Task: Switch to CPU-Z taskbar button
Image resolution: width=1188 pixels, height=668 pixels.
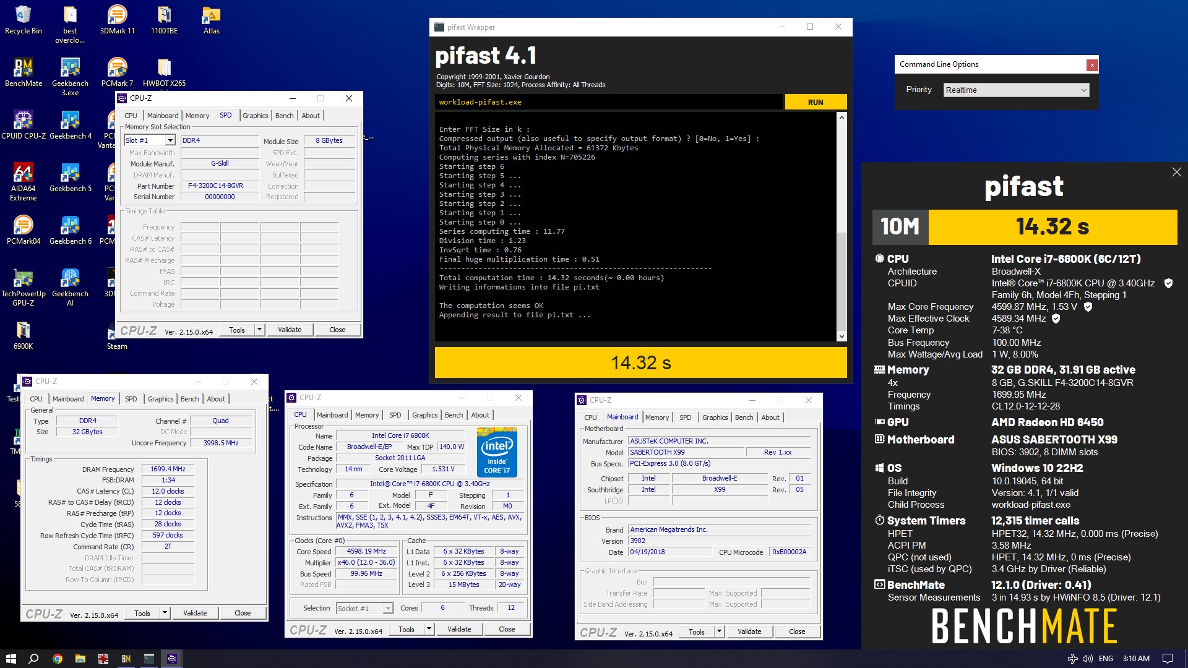Action: coord(172,659)
